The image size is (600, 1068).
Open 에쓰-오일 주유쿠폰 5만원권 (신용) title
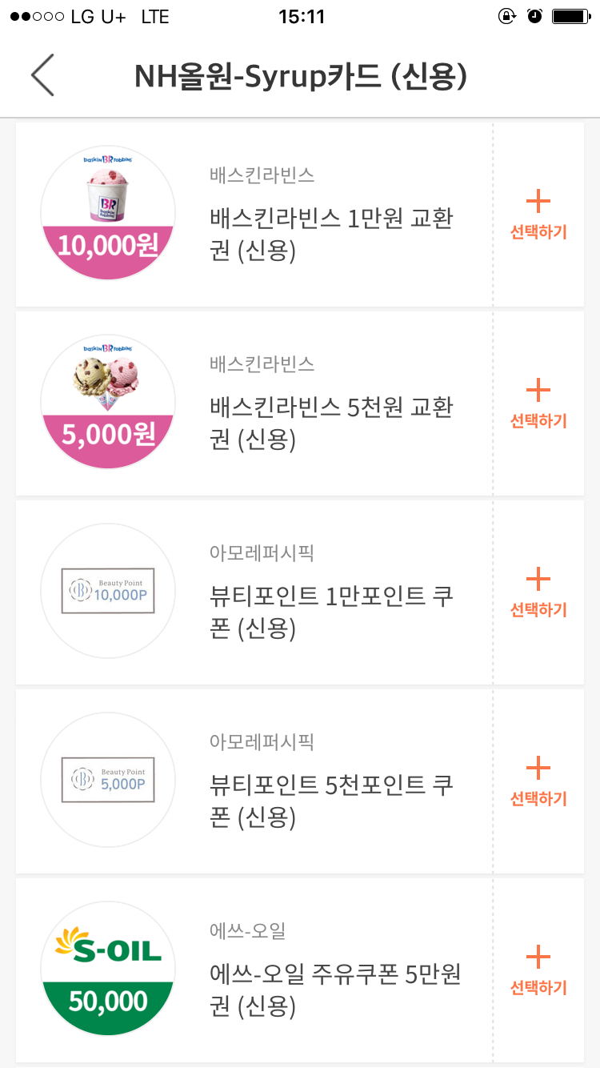335,990
